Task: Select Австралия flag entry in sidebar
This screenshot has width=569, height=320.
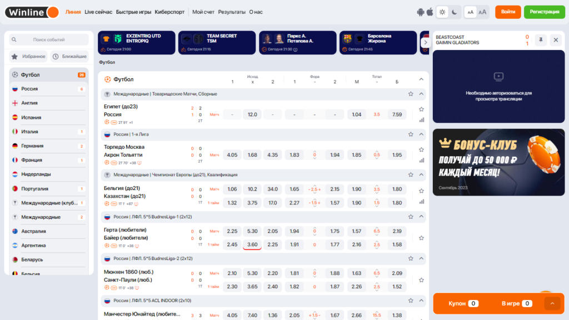Action: (49, 231)
